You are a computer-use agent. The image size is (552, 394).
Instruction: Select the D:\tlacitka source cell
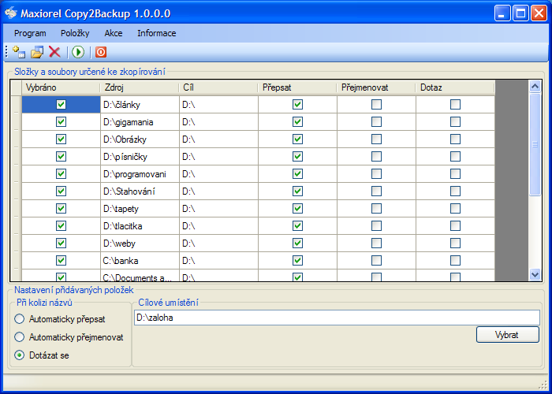coord(140,226)
